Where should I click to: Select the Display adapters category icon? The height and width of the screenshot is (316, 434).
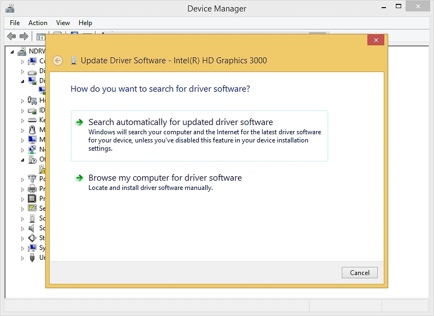tap(32, 81)
